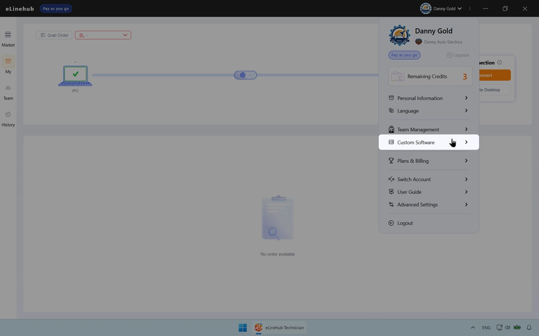
Task: Click the orange Connect button
Action: point(495,75)
